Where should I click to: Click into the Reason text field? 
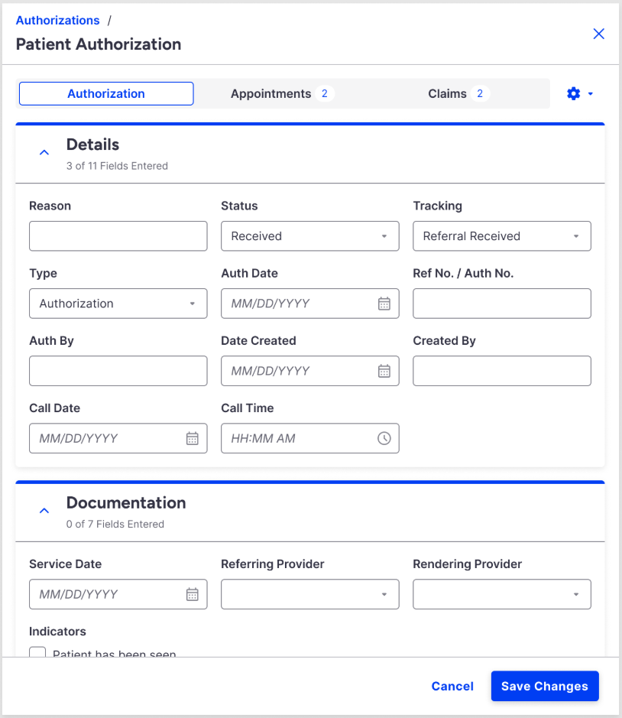pyautogui.click(x=118, y=236)
